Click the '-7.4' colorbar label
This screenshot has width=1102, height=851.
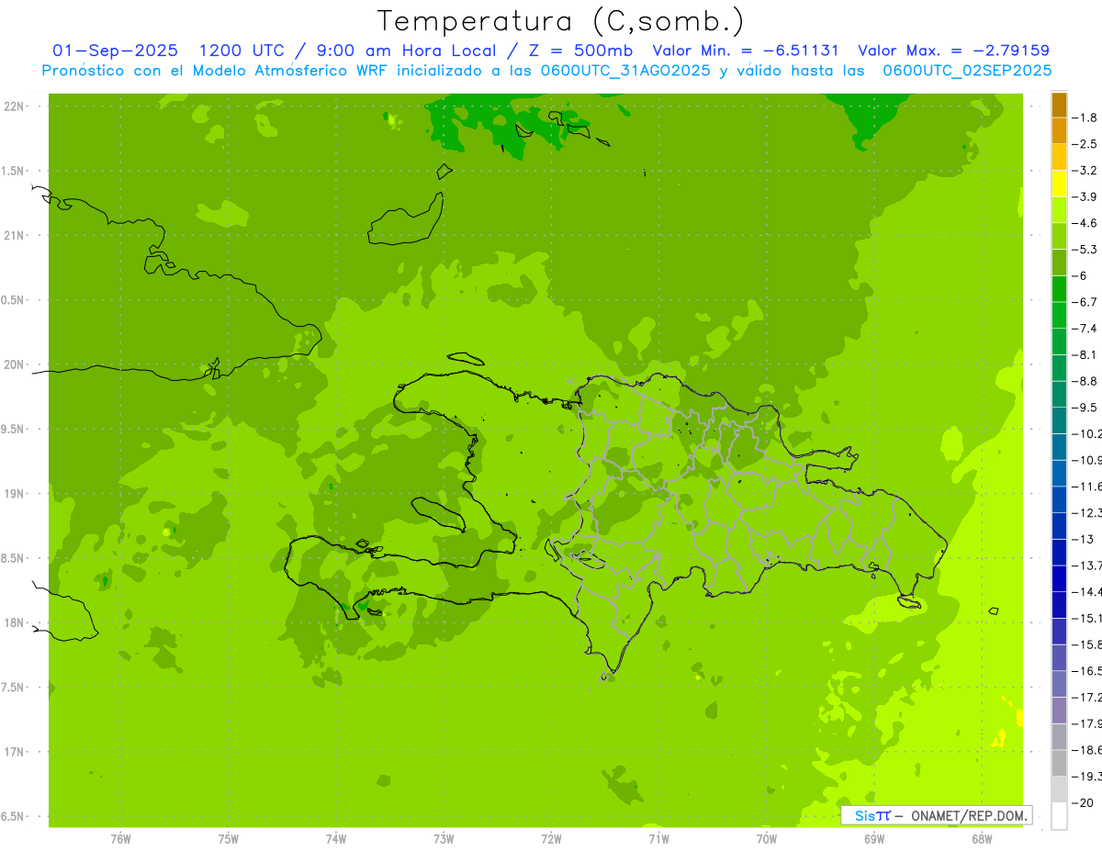click(1085, 329)
